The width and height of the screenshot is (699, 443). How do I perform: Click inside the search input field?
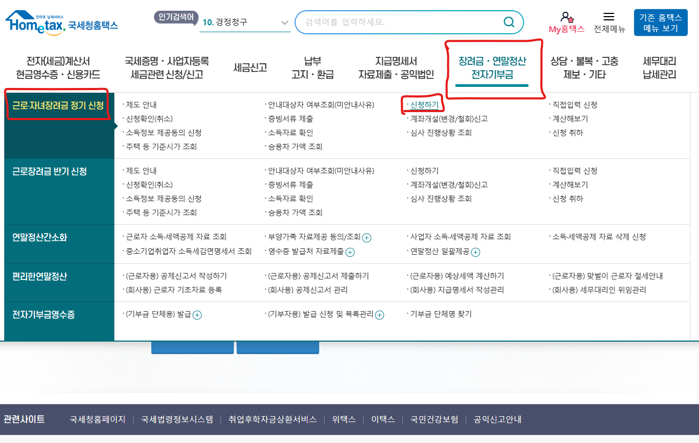[402, 22]
